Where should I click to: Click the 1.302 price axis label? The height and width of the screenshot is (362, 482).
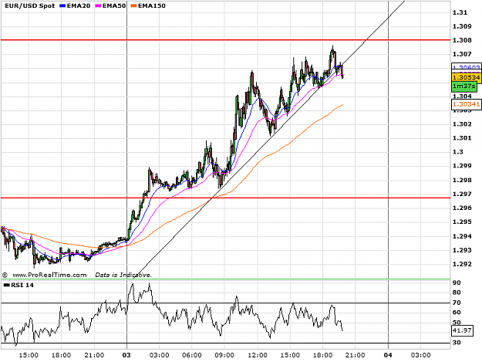[x=462, y=124]
